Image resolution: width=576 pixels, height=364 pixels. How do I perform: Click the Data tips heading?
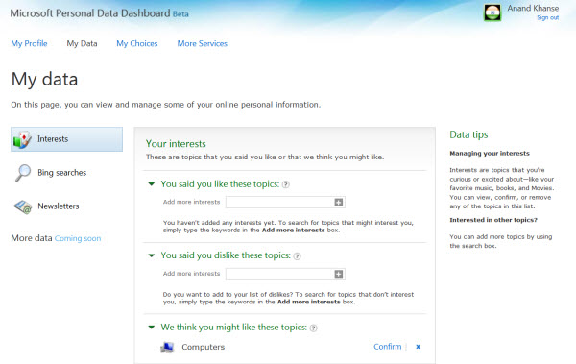tap(468, 134)
